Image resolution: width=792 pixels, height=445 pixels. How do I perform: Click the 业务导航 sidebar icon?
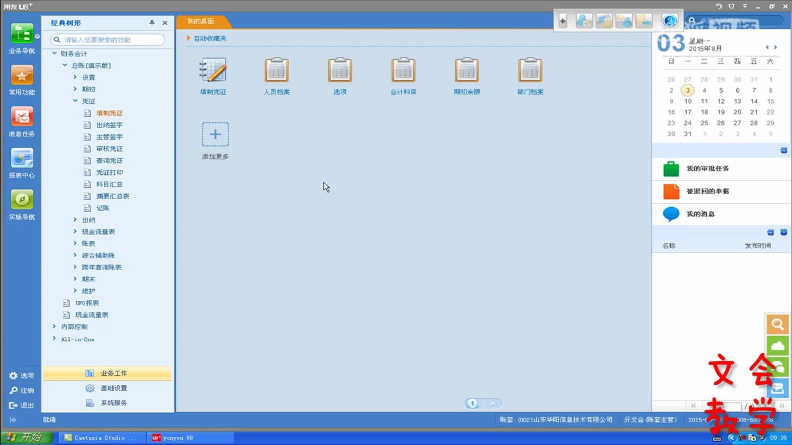point(22,35)
